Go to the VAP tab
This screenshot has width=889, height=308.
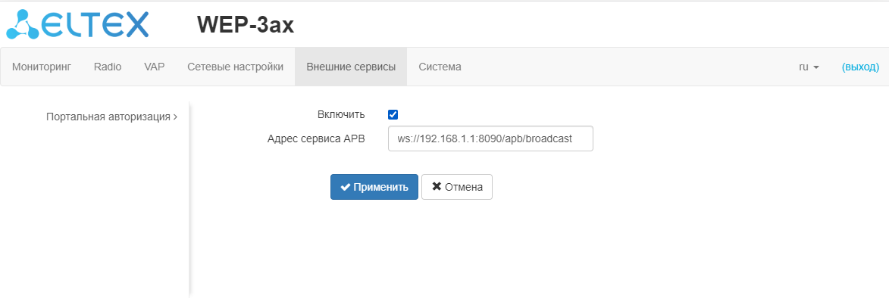click(x=155, y=67)
